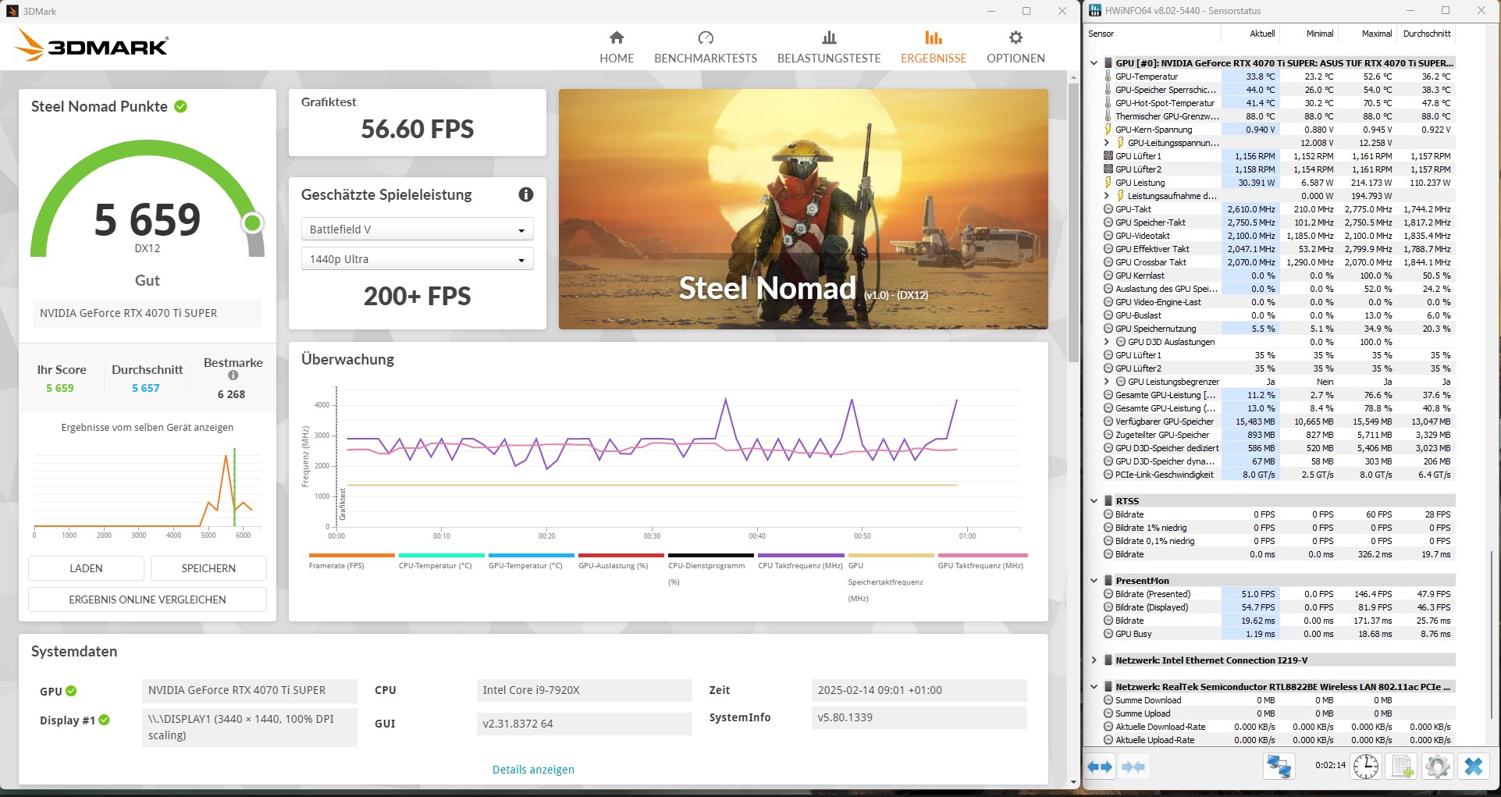Go to the HOME tab in 3DMark
The width and height of the screenshot is (1501, 797).
tap(617, 48)
